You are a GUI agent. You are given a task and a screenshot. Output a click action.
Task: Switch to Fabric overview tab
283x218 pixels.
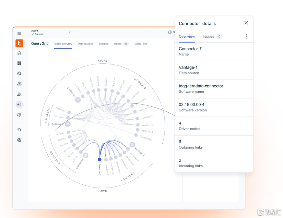[x=63, y=44]
